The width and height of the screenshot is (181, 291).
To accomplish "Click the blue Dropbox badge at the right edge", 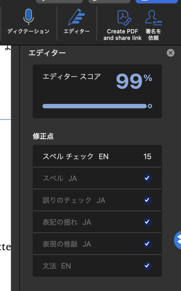I will pos(178,240).
